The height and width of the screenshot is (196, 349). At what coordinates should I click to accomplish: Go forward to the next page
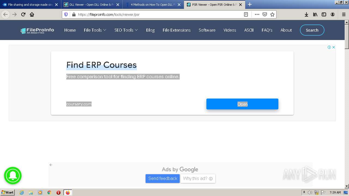tap(14, 14)
